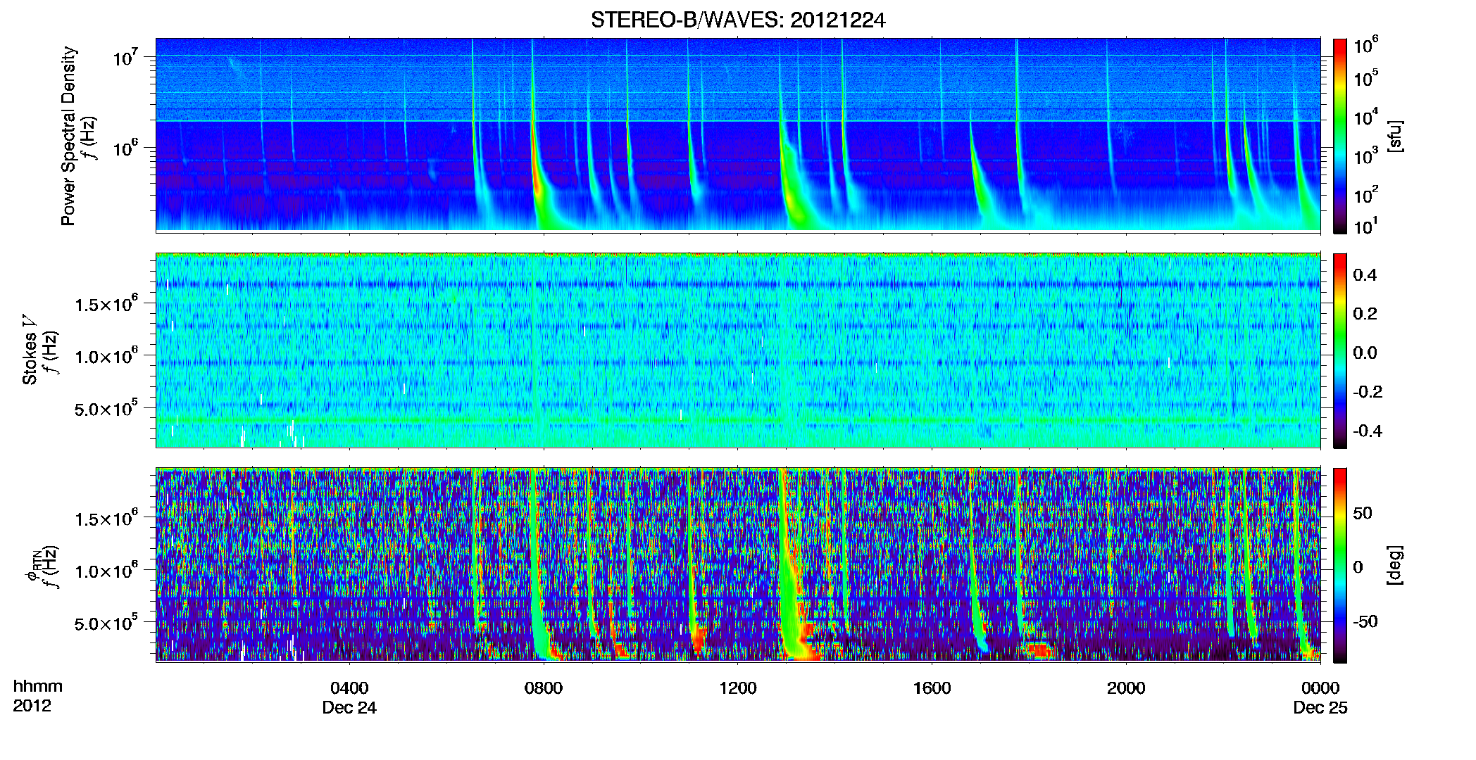Click the plot title STEREO-B/WAVES: 20121224
This screenshot has height=760, width=1476.
click(738, 20)
